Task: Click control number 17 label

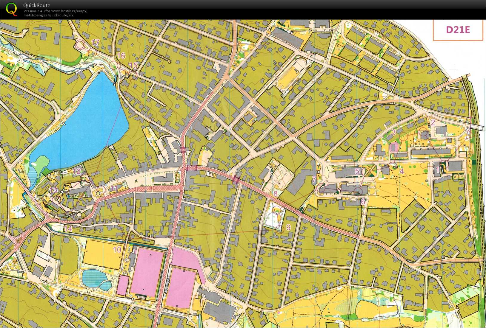Action: (95, 43)
